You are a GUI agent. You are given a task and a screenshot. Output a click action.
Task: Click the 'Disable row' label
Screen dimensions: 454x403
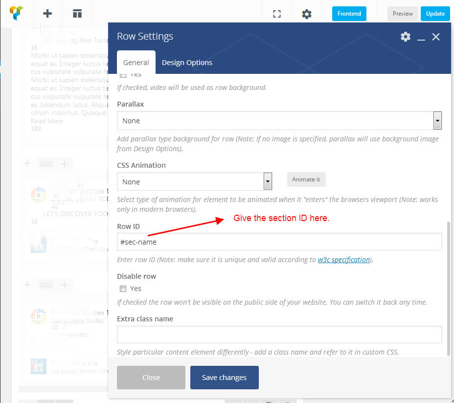[136, 276]
